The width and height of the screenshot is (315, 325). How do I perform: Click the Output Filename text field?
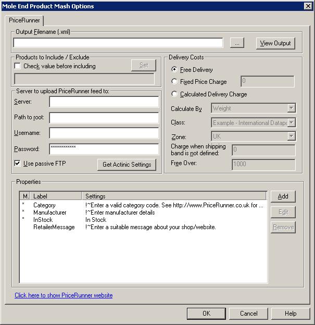point(118,43)
